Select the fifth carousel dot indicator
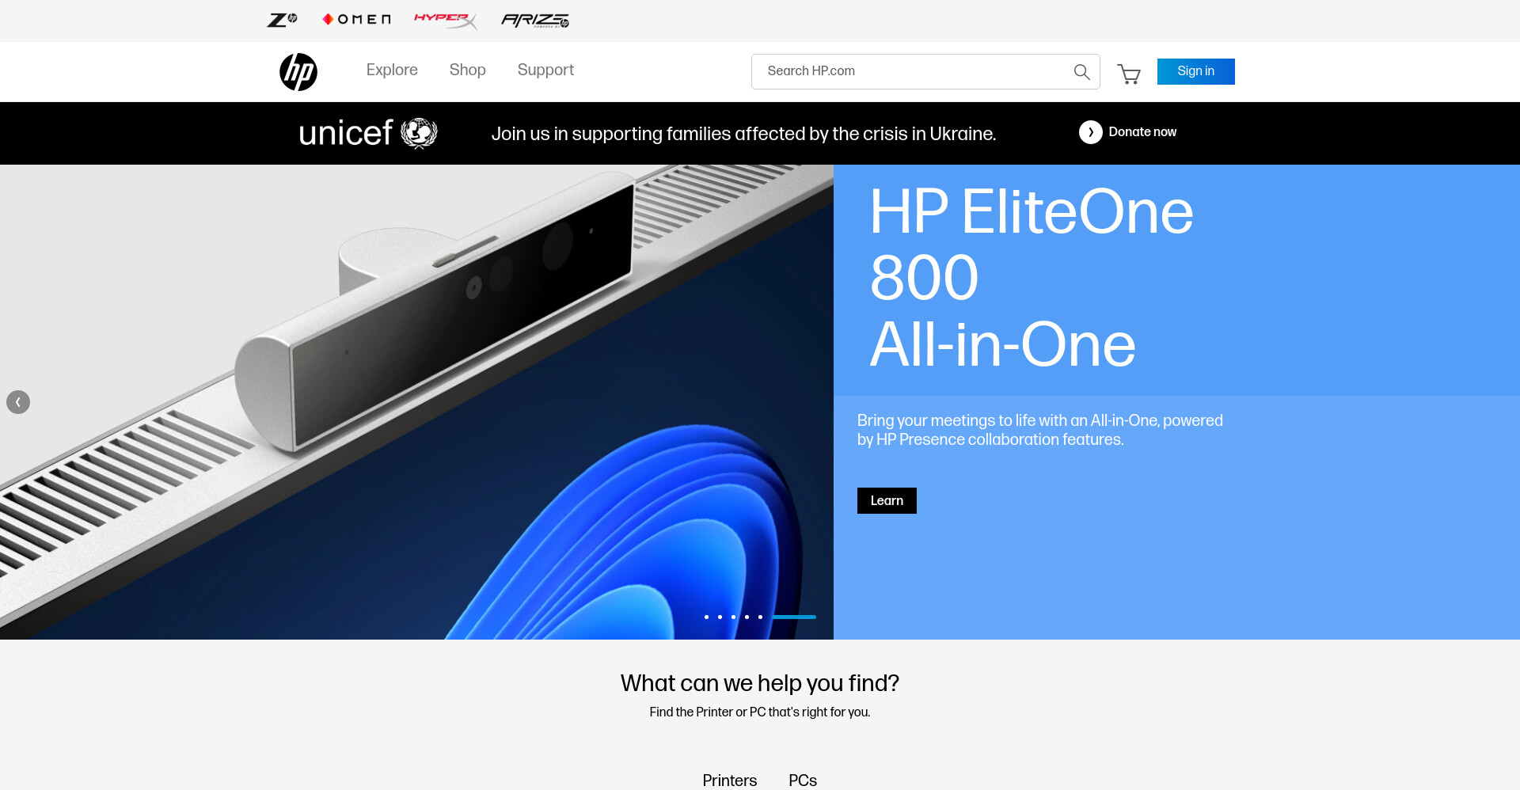This screenshot has height=790, width=1520. (760, 617)
